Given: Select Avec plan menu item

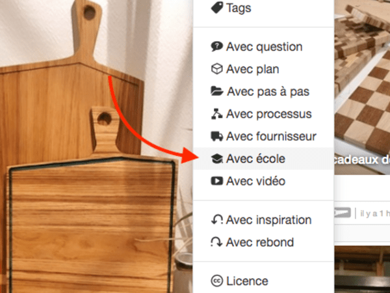Looking at the screenshot, I should pyautogui.click(x=264, y=69).
